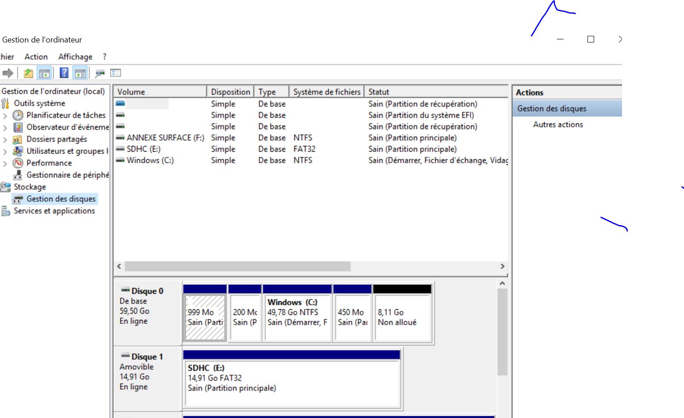
Task: Expand the Utilisateurs et groupes node
Action: [x=5, y=152]
